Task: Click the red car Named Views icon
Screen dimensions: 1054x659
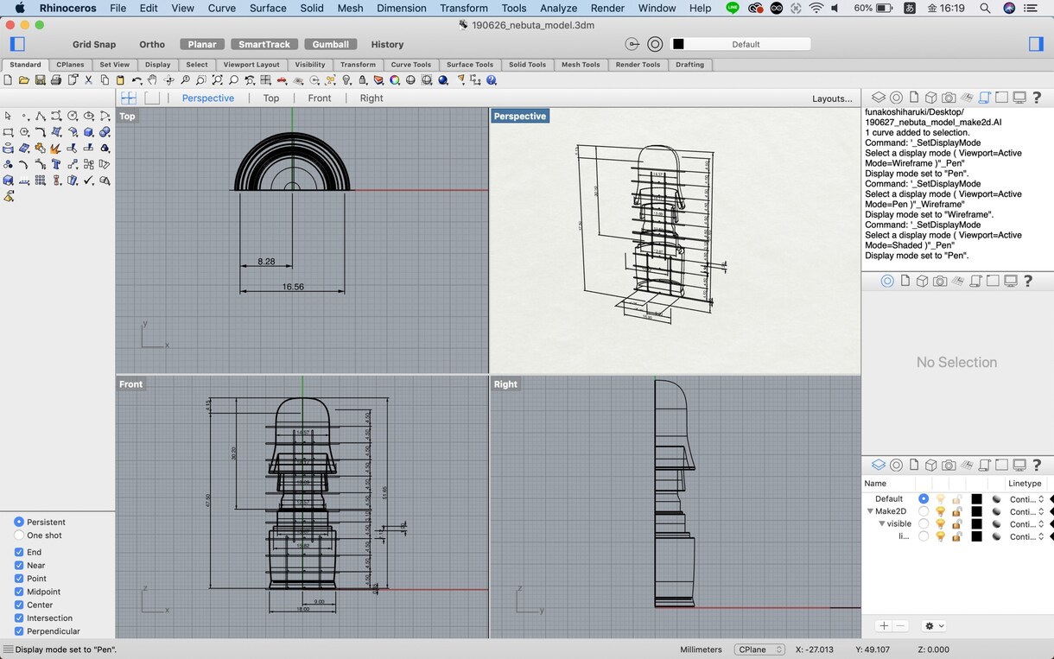Action: pyautogui.click(x=282, y=80)
